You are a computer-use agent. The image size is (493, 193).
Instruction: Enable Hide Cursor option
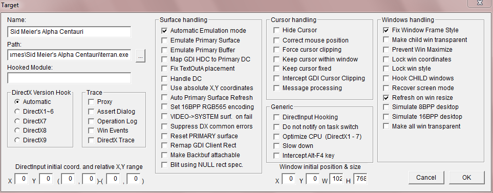[x=276, y=31]
